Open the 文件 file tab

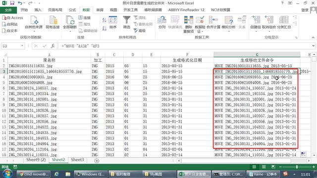[x=8, y=10]
